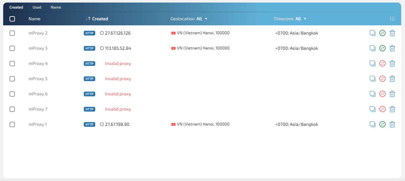Click the Asia/Bangkok timezone of mProxy 1
Screen dimensions: 405x181
(296, 124)
